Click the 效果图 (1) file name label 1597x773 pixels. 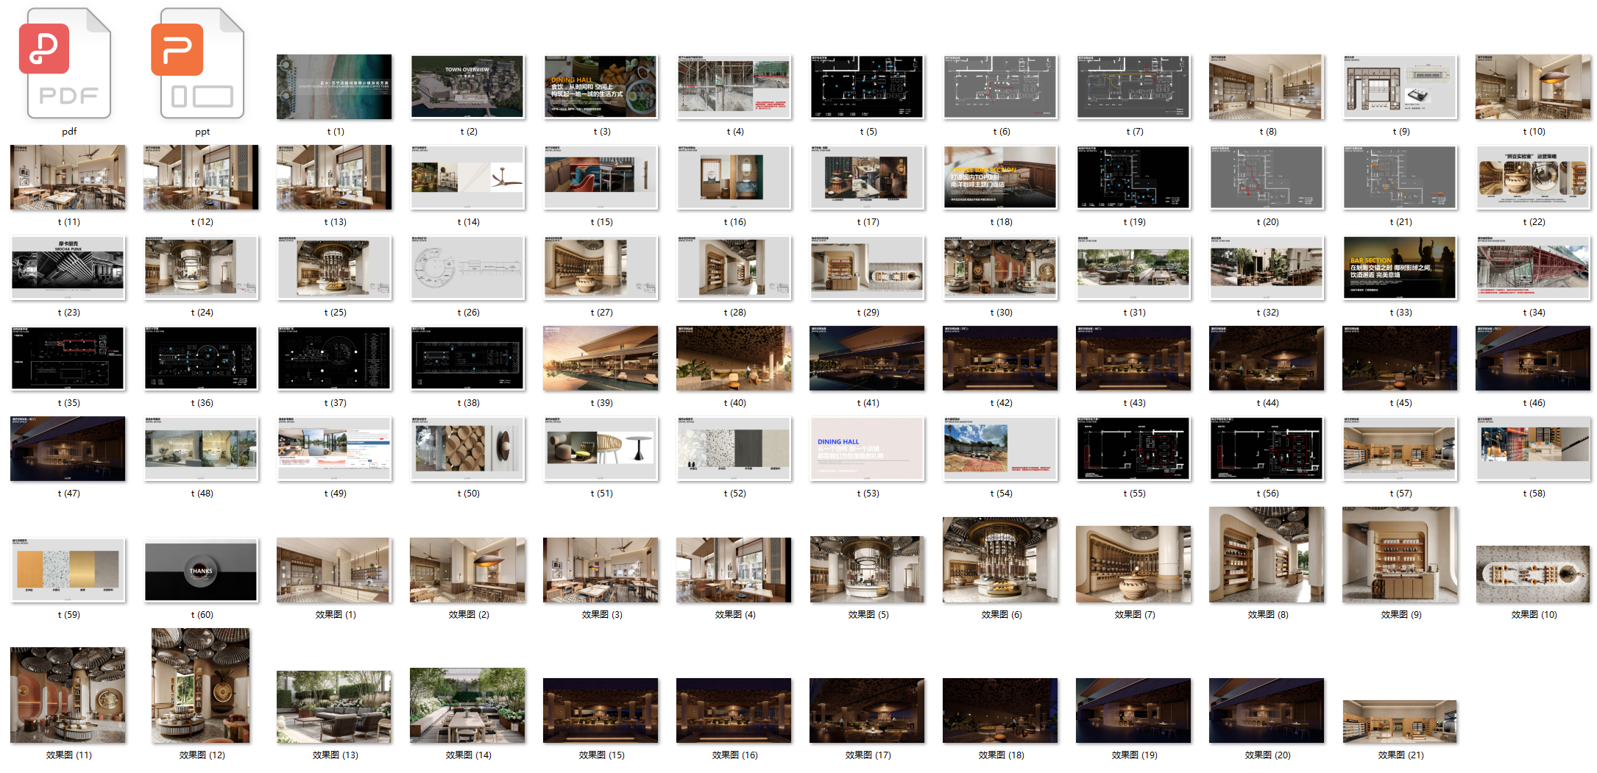(336, 615)
